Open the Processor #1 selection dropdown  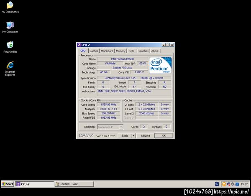coord(110,127)
